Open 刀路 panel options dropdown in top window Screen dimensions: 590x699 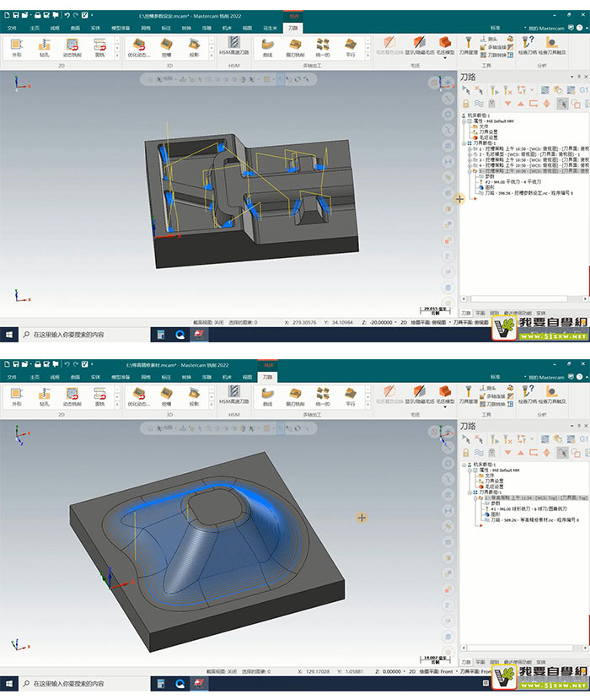tap(571, 77)
